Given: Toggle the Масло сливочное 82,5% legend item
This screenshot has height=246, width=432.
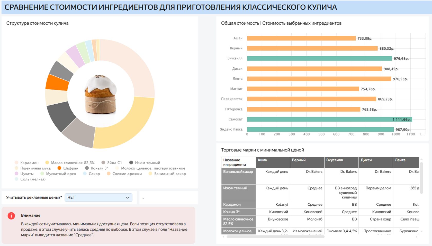Looking at the screenshot, I should (70, 163).
